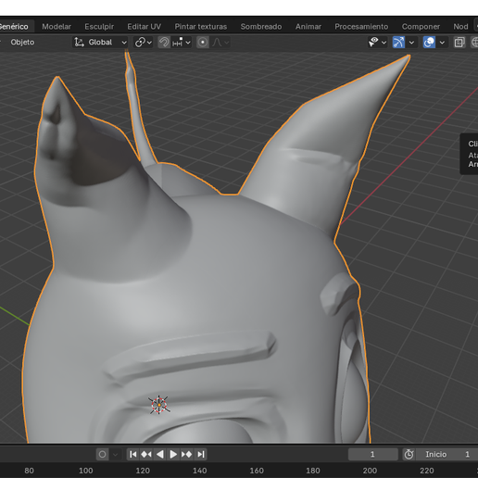Viewport: 478px width, 478px height.
Task: Switch to the Componer workspace tab
Action: point(421,27)
